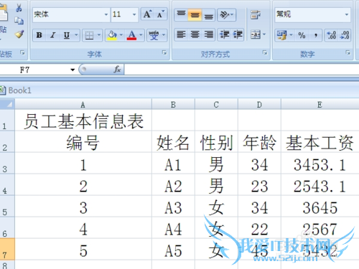Image resolution: width=359 pixels, height=269 pixels.
Task: Click Merge and Center icon
Action: (x=255, y=34)
